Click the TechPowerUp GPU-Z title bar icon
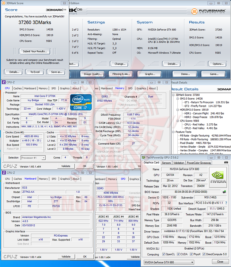The height and width of the screenshot is (267, 231). [x=144, y=157]
